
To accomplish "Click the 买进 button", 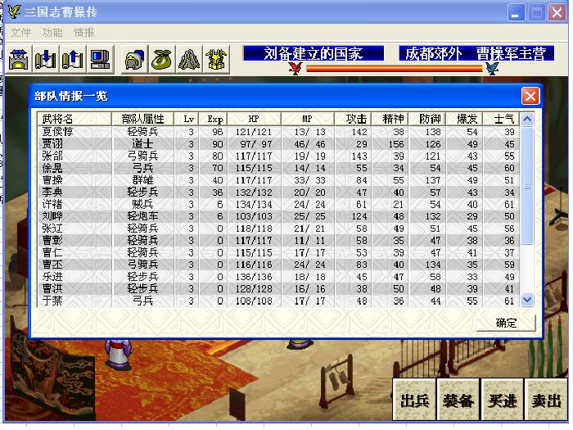I will 503,400.
